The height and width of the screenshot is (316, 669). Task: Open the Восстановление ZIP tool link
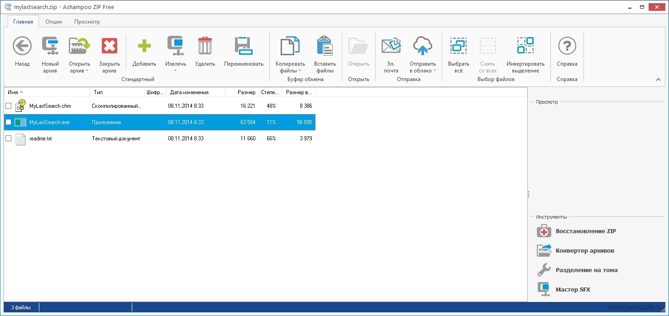(x=586, y=231)
